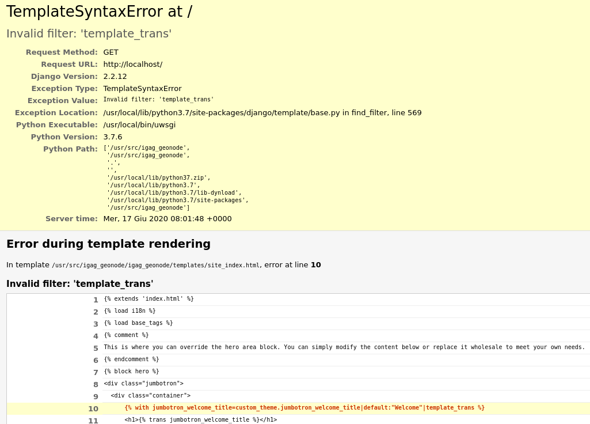
Task: Click code line 3 '{% load base_tags %}'
Action: click(139, 323)
